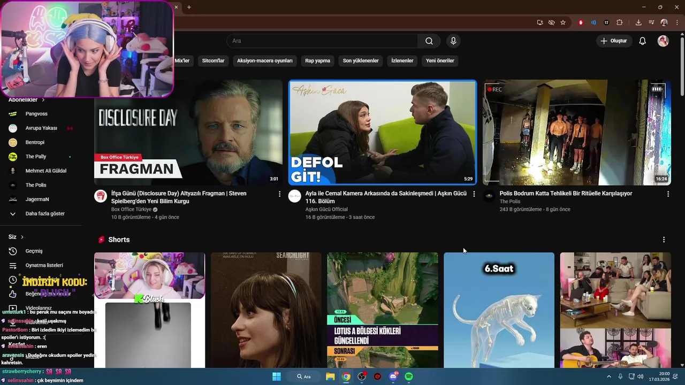Click the Oluştur create button
This screenshot has width=685, height=385.
[614, 41]
